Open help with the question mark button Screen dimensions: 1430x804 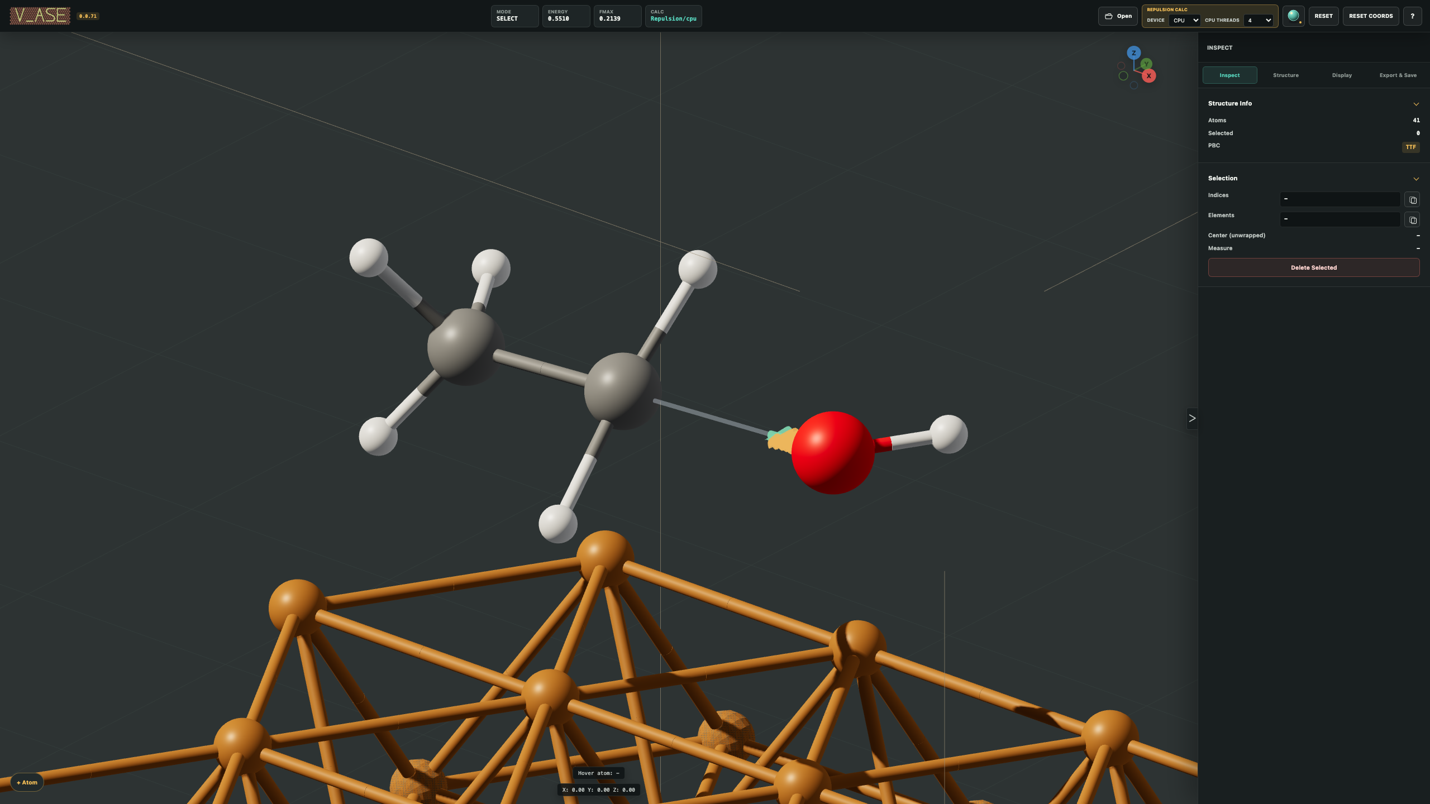(1412, 16)
